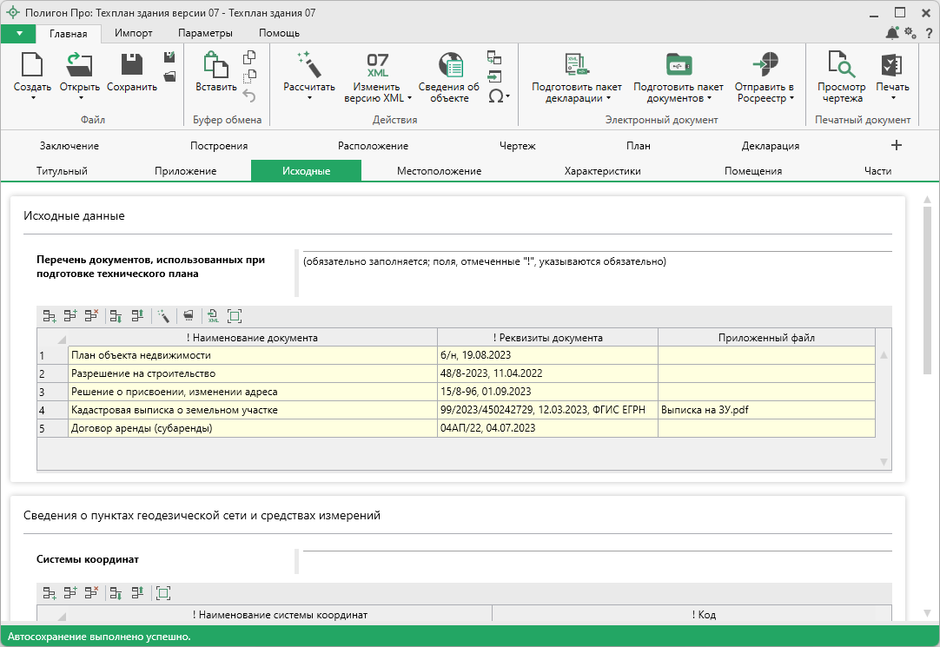940x647 pixels.
Task: Click the Просмотр чертежа preview icon
Action: [x=841, y=65]
